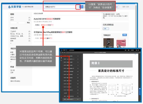
Task: Select the highlighted last entry in the reader's contents list
Action: tap(71, 99)
